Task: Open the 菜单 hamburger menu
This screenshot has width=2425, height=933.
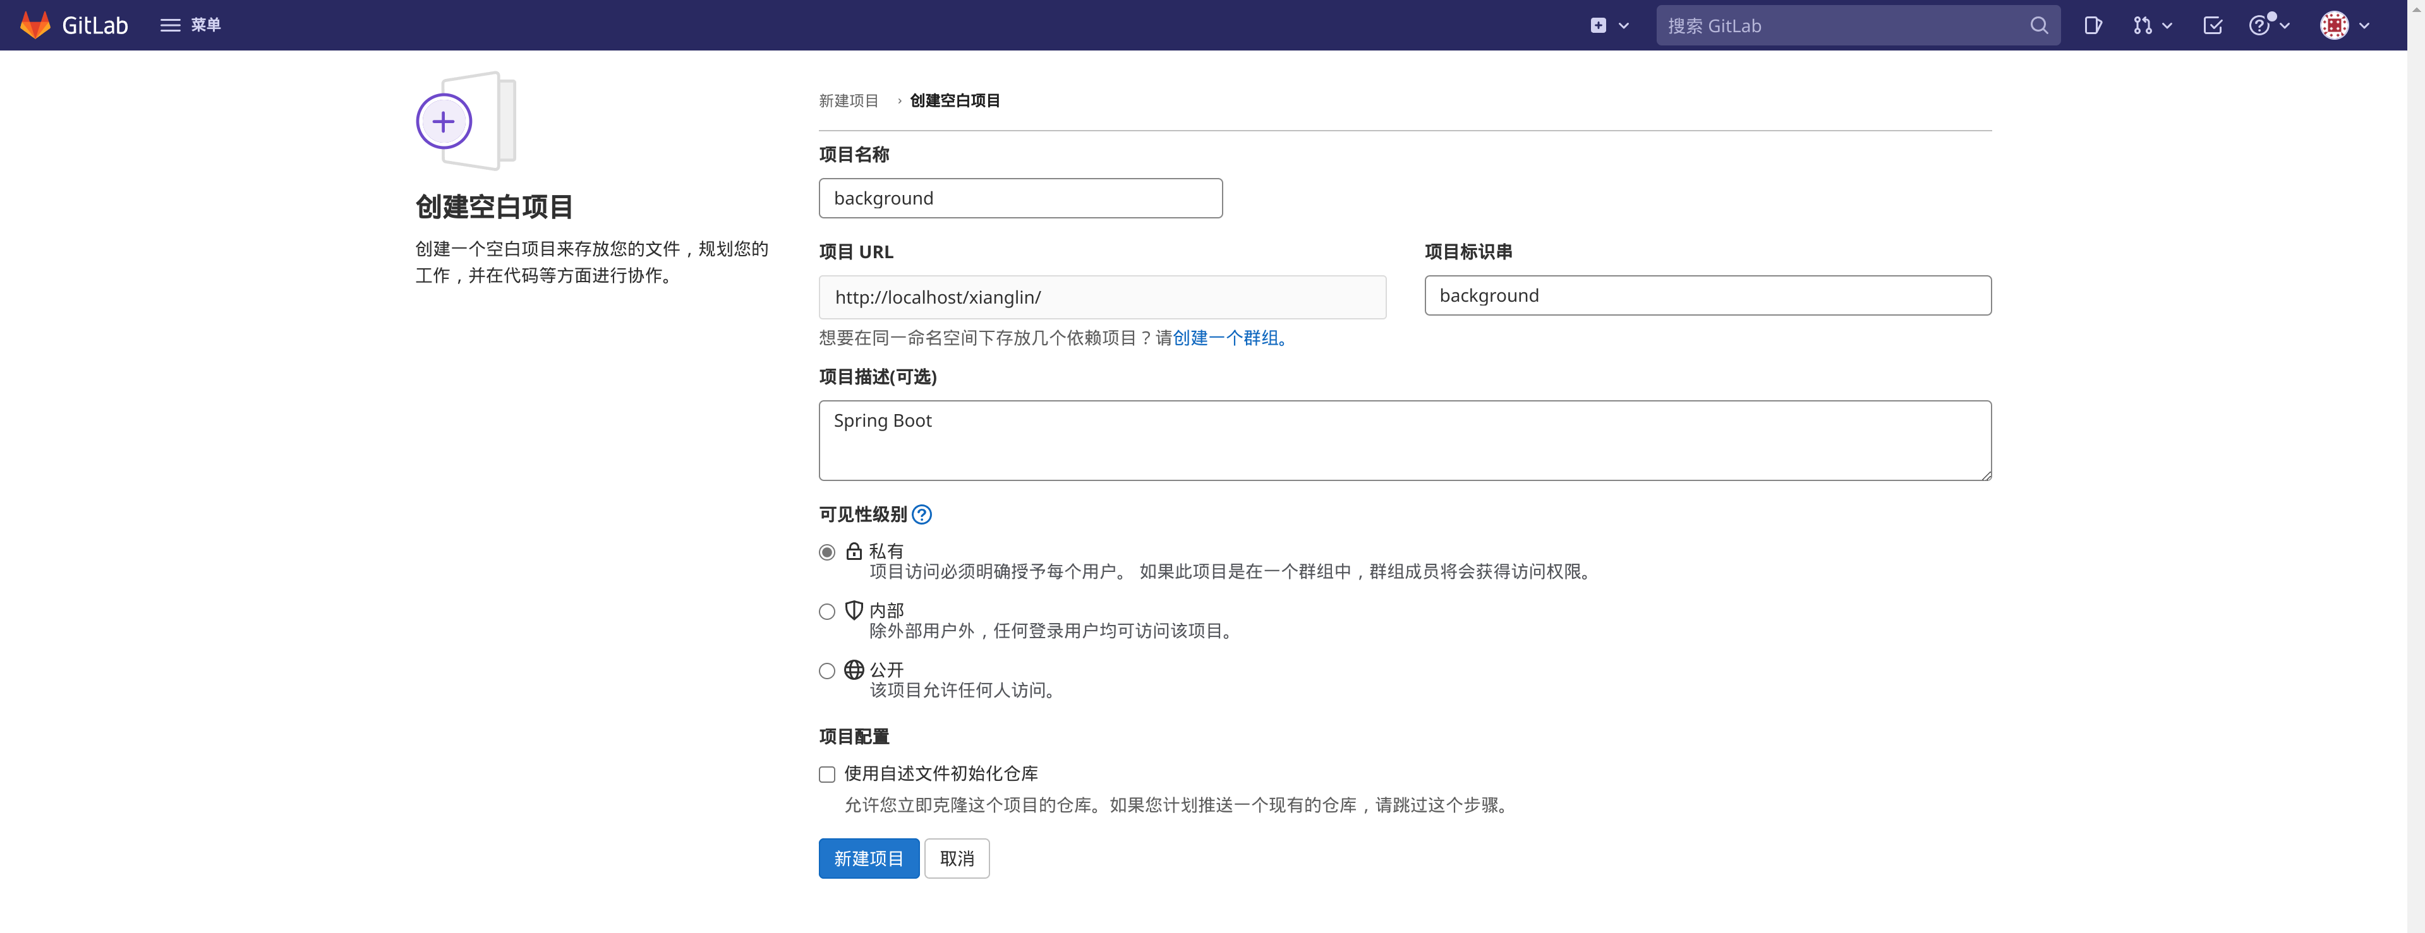Action: pyautogui.click(x=190, y=25)
